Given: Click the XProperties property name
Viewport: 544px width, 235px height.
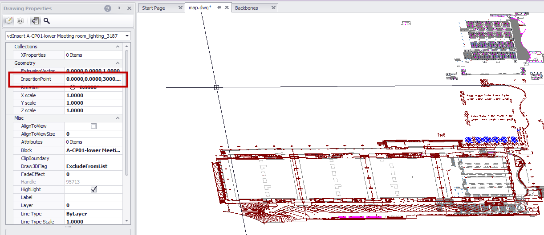Looking at the screenshot, I should point(33,55).
